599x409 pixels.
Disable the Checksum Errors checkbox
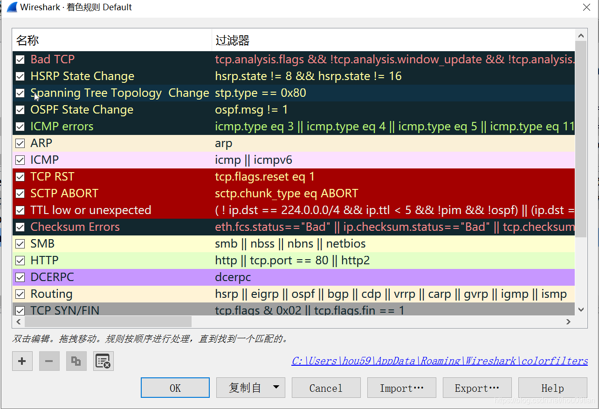(x=20, y=227)
